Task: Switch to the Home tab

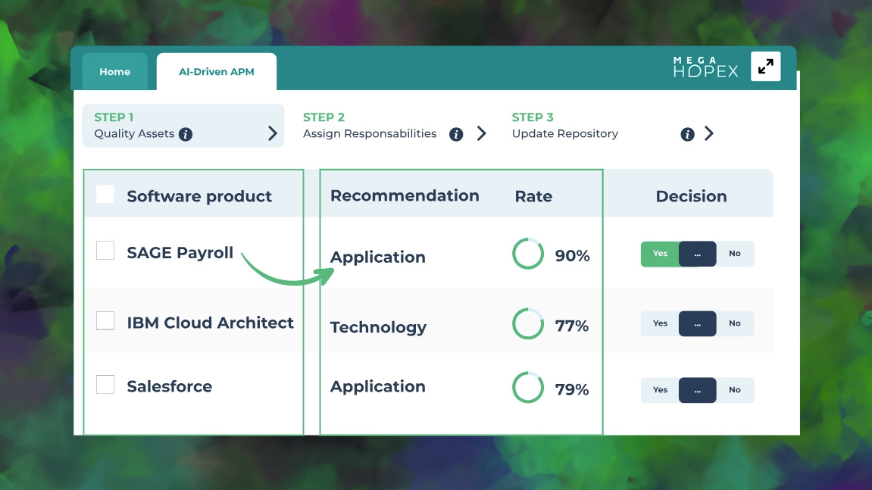Action: [115, 72]
